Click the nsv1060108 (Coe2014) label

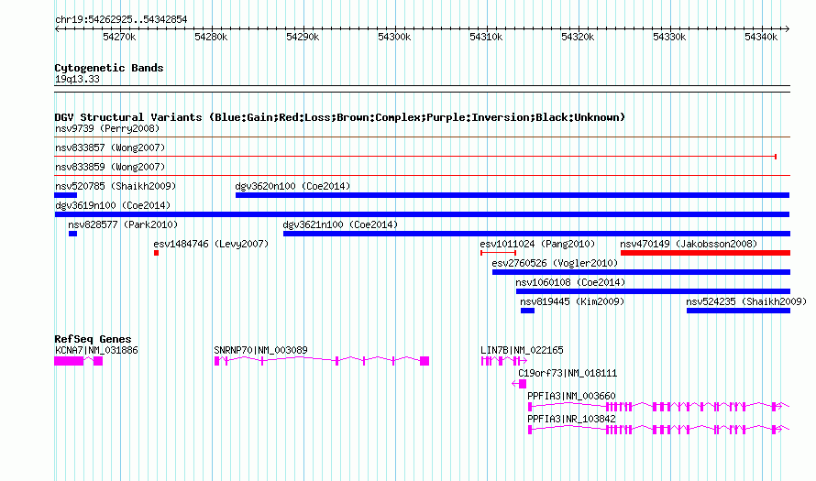pyautogui.click(x=570, y=282)
